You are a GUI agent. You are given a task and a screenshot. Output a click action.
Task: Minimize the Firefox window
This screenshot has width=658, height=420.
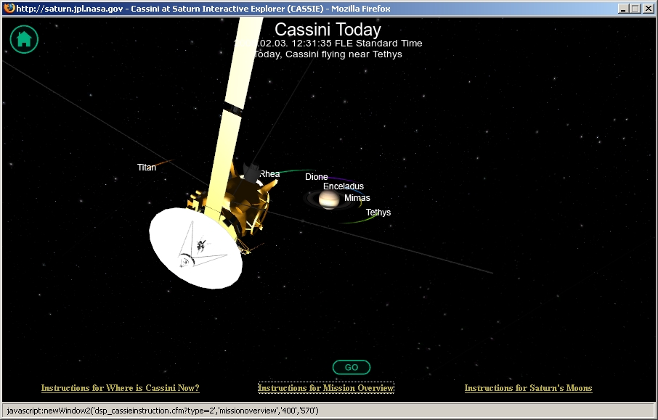[x=623, y=9]
